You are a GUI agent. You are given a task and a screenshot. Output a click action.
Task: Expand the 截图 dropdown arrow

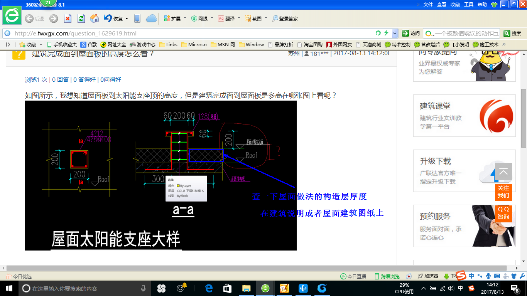pyautogui.click(x=266, y=18)
